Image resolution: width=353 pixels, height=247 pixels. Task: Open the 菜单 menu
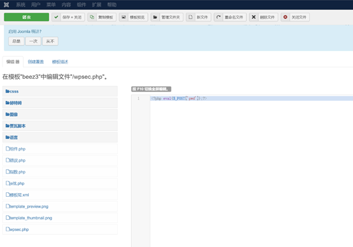point(51,4)
